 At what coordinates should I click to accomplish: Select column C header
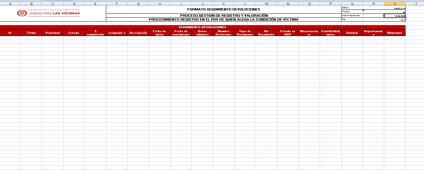pos(53,4)
